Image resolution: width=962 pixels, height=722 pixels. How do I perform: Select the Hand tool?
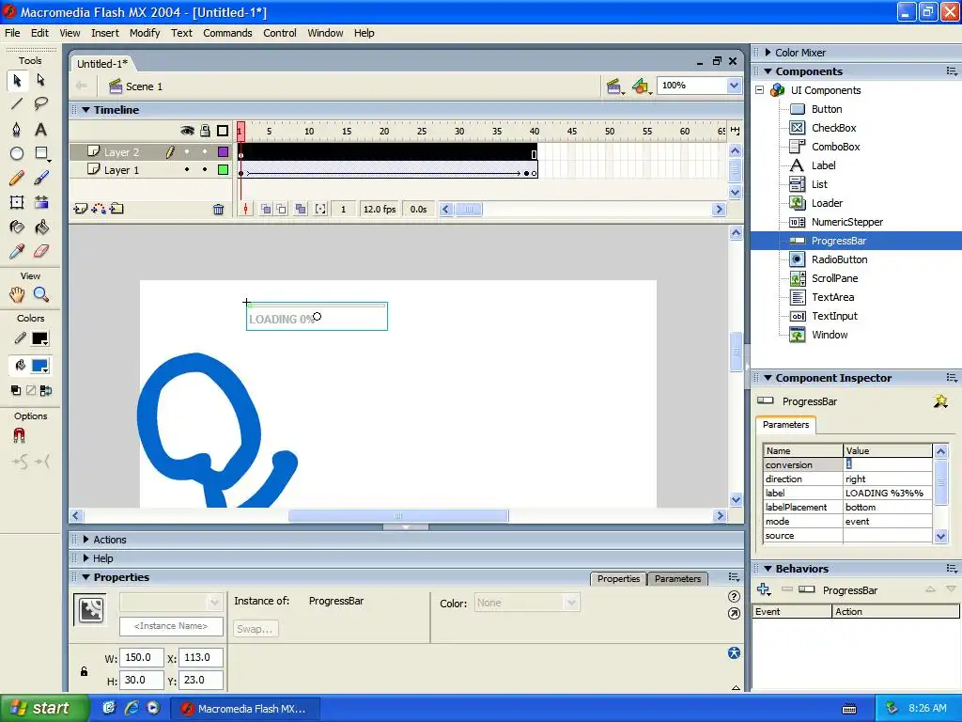coord(17,294)
